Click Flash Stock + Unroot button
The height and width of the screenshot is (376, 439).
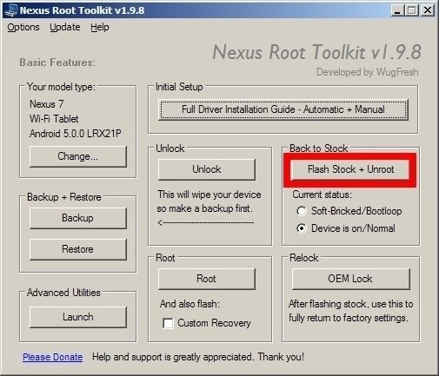point(350,169)
